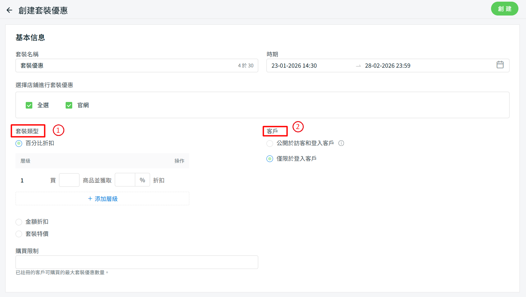
Task: Toggle the 全選 checkbox
Action: [29, 105]
